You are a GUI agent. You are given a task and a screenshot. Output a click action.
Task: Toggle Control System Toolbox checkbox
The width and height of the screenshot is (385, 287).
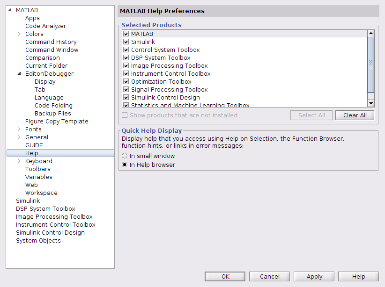click(x=126, y=50)
